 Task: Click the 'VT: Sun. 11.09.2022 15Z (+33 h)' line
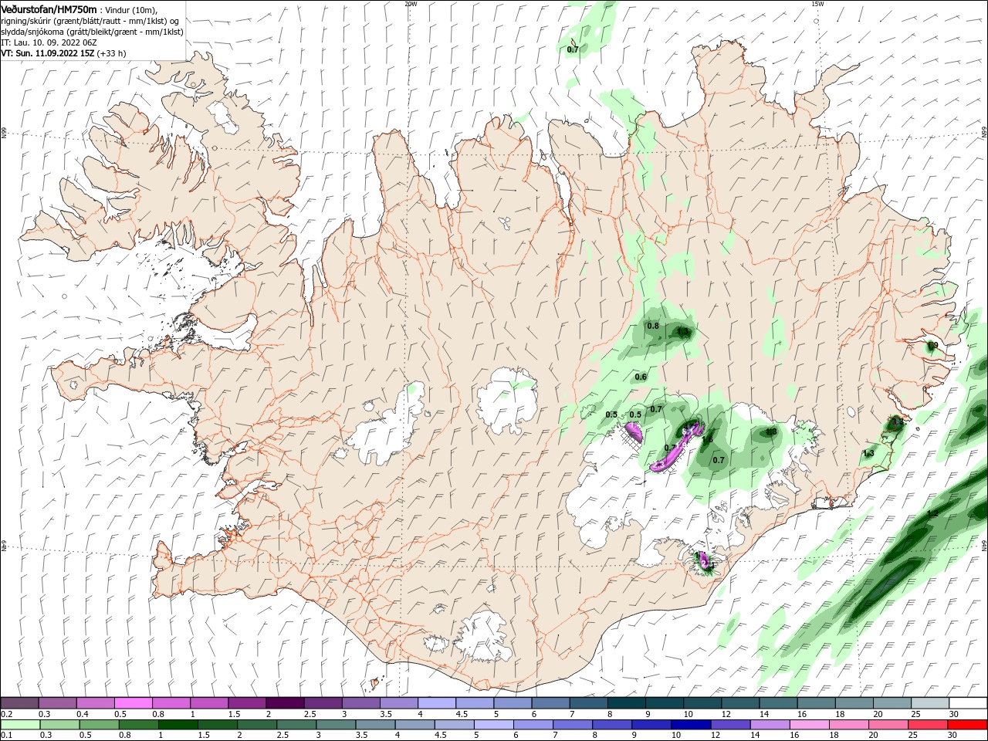63,53
